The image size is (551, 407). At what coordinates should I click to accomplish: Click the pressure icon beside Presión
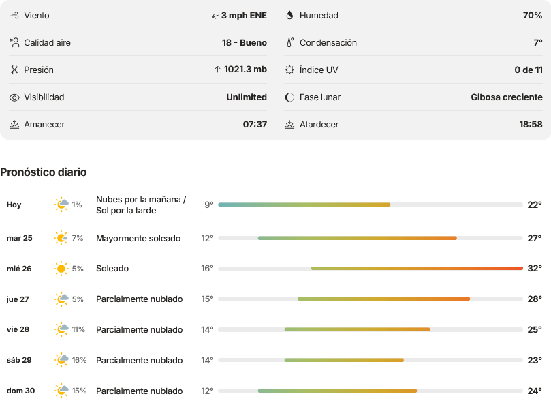coord(14,70)
